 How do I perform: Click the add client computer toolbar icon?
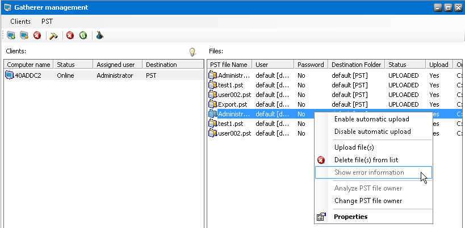pos(11,35)
